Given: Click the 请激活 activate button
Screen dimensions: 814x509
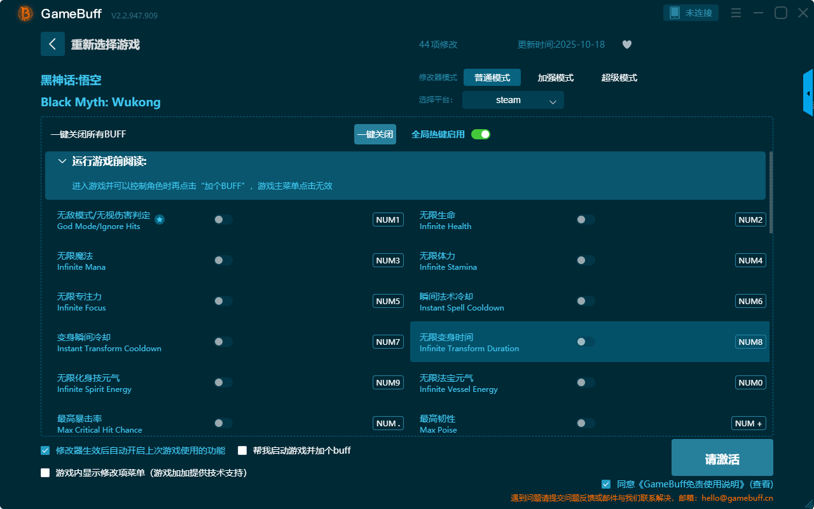Looking at the screenshot, I should (x=722, y=459).
